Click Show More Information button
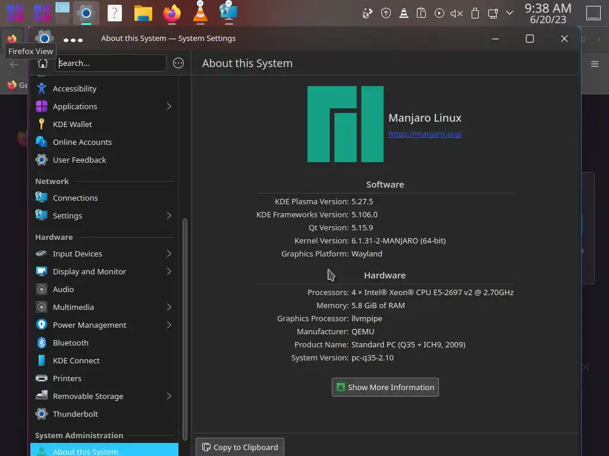The width and height of the screenshot is (609, 456). coord(385,387)
